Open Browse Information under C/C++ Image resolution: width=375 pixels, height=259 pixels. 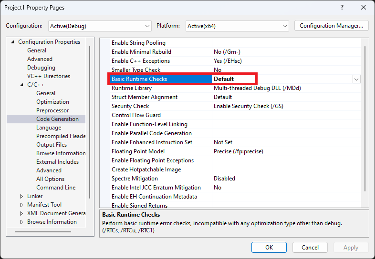pos(61,153)
